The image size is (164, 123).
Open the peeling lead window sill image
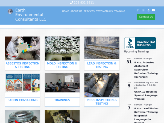point(102,48)
